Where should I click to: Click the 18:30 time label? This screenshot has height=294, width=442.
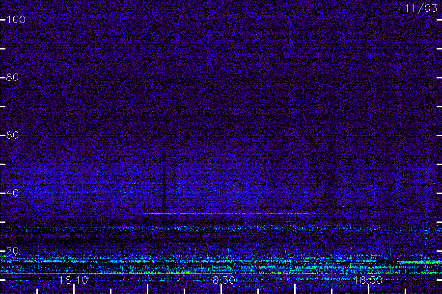221,280
